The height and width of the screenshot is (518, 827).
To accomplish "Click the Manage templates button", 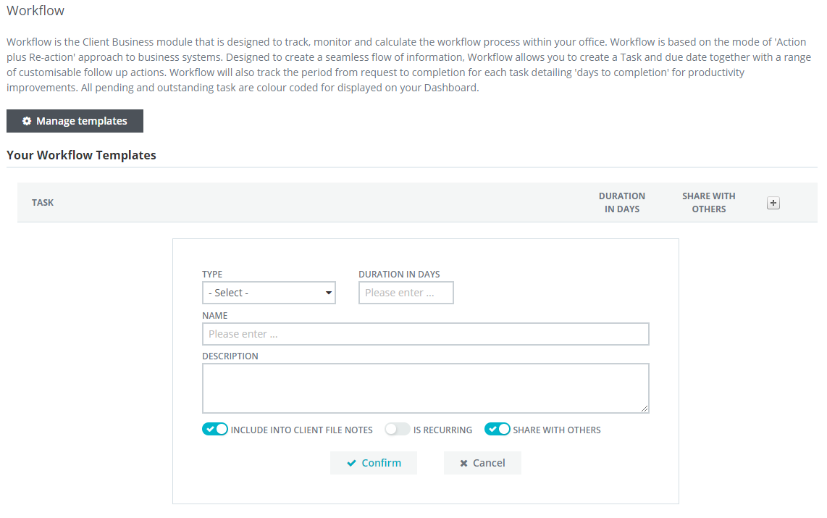I will pyautogui.click(x=75, y=120).
